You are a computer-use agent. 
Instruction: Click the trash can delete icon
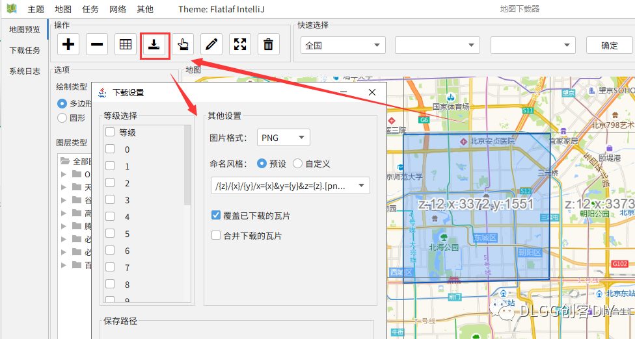point(269,44)
